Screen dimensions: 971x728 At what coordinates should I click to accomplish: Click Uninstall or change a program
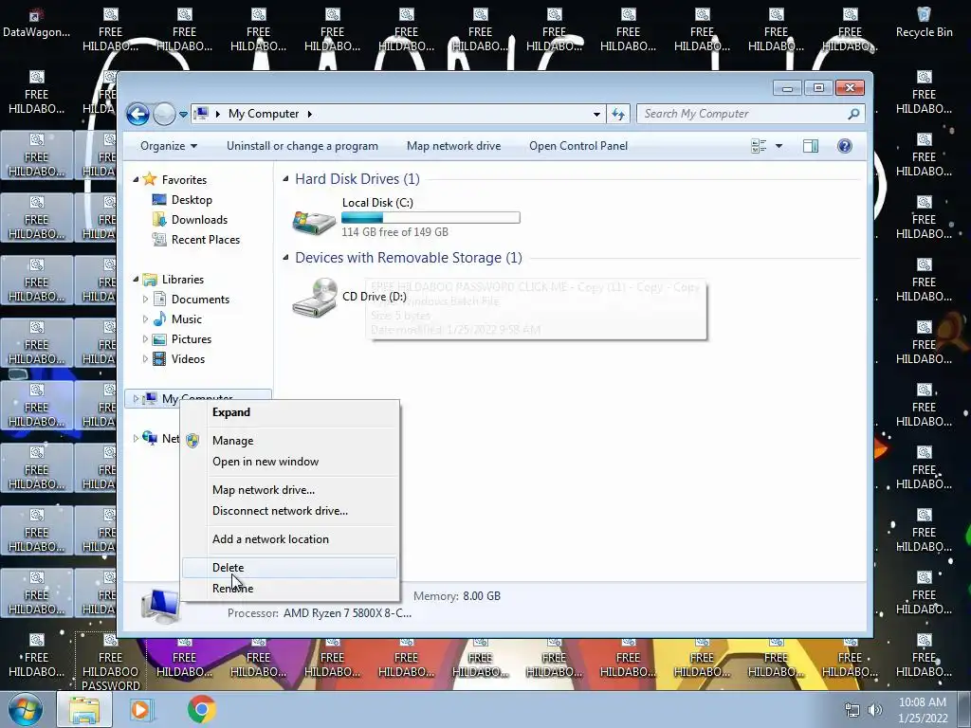click(302, 146)
